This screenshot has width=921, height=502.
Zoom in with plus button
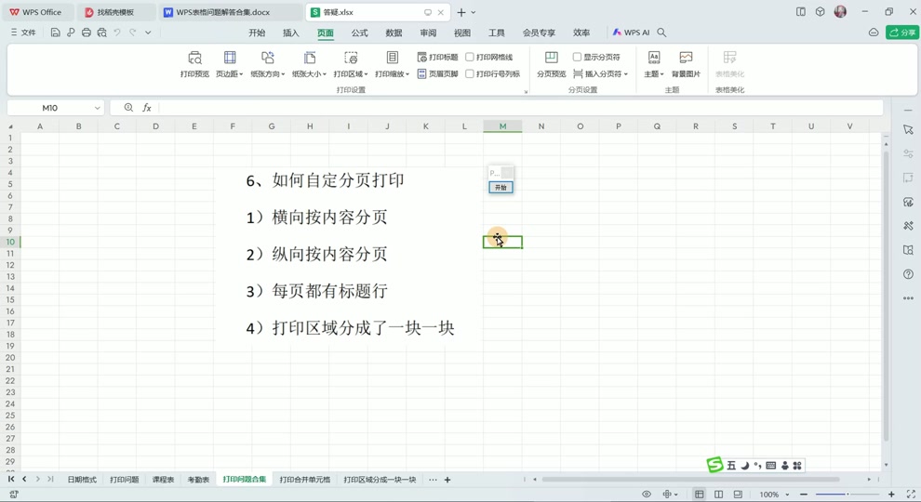[891, 495]
